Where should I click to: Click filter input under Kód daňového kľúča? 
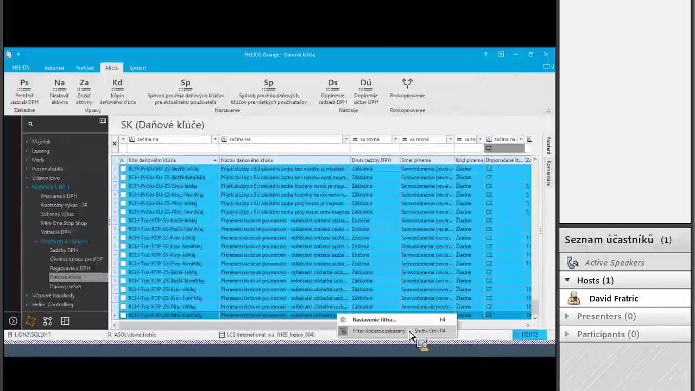tap(173, 148)
